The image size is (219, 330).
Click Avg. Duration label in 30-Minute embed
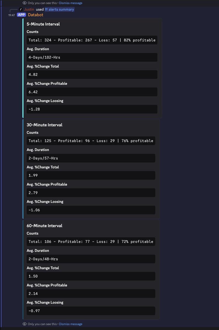[38, 150]
